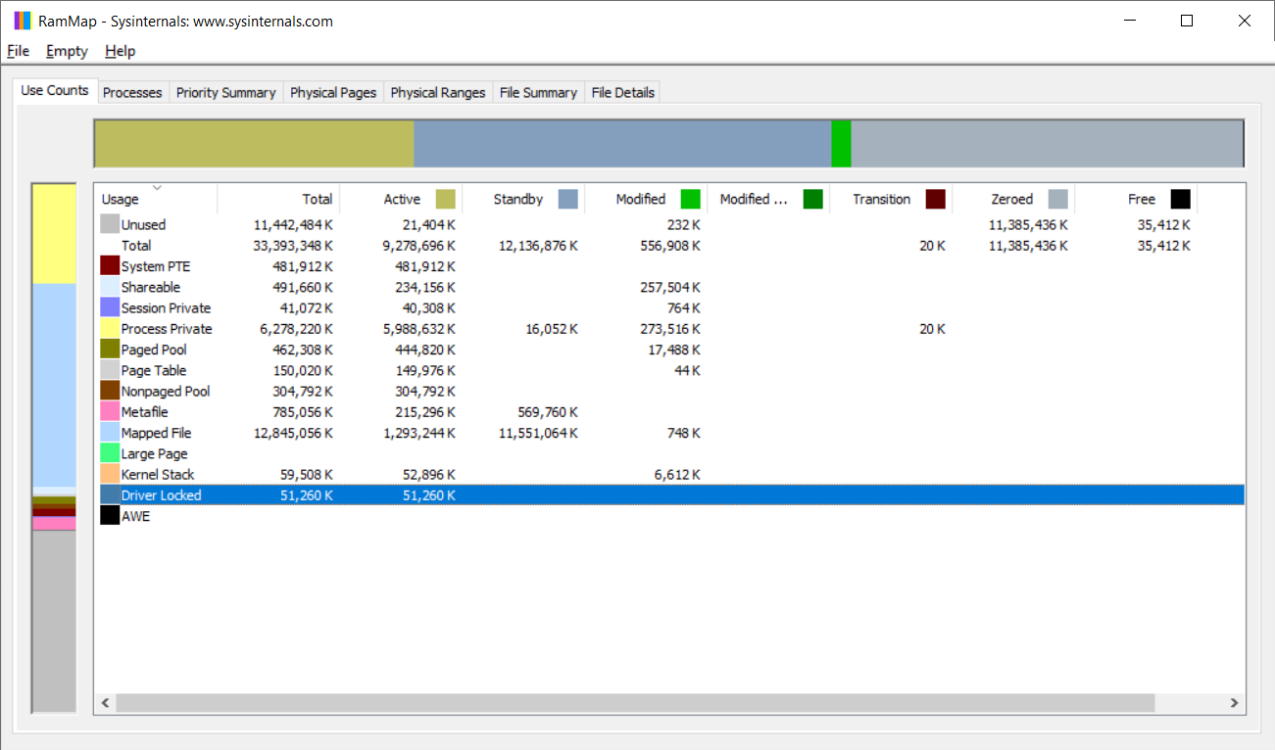This screenshot has height=750, width=1275.
Task: Click the horizontal scrollbar thumb
Action: (x=635, y=703)
